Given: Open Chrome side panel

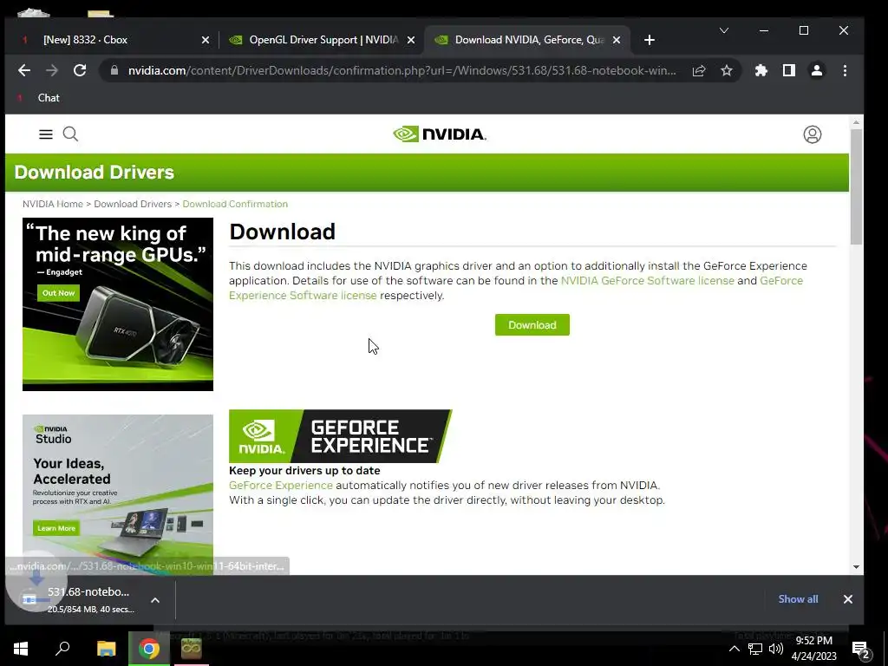Looking at the screenshot, I should [x=789, y=70].
